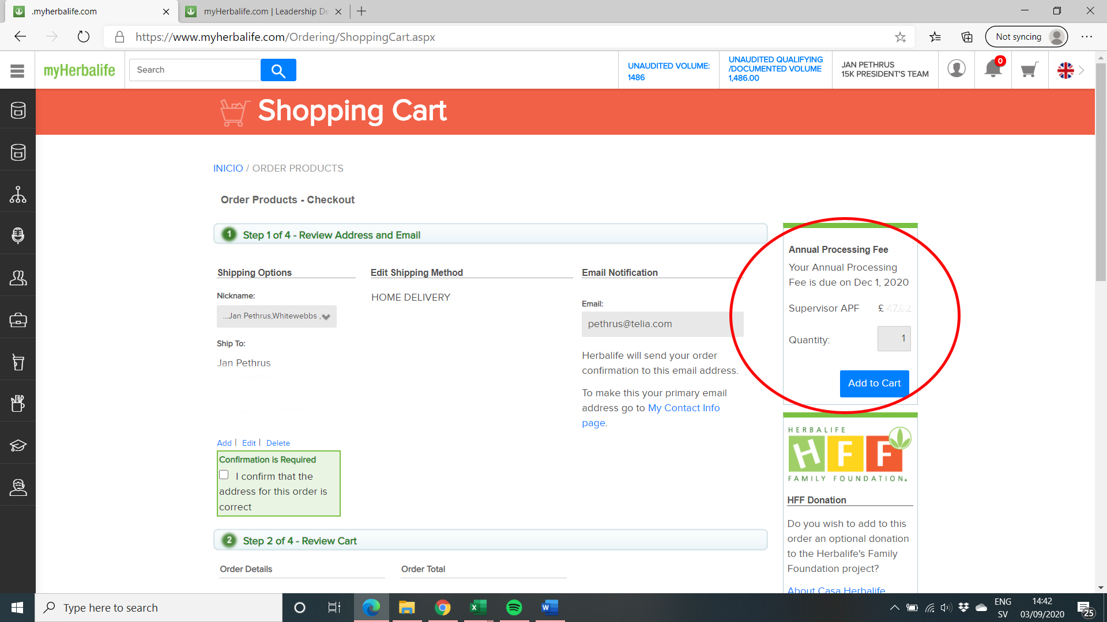This screenshot has width=1107, height=622.
Task: Open the shopping cart header icon
Action: coord(1030,70)
